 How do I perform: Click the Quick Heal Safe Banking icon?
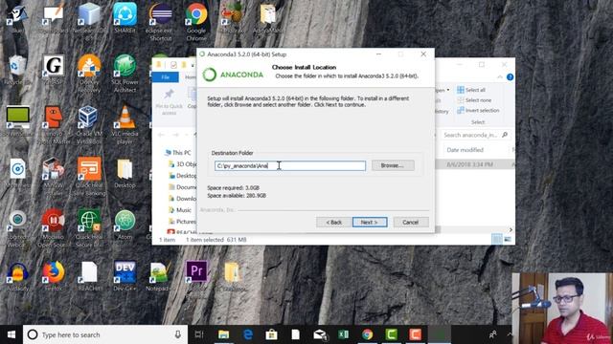(x=89, y=176)
